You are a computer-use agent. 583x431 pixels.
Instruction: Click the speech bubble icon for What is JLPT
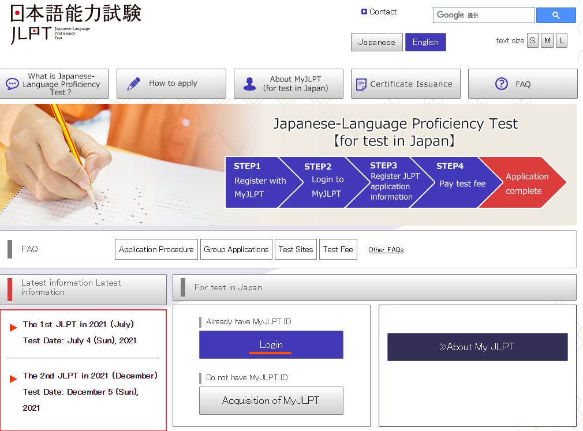tap(12, 84)
